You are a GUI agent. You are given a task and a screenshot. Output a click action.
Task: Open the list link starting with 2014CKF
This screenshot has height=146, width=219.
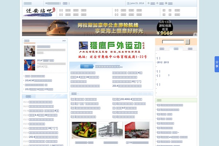[38, 80]
